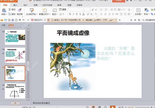Image resolution: width=155 pixels, height=108 pixels.
Task: Expand the 文本框 dropdown arrow
Action: point(142,14)
